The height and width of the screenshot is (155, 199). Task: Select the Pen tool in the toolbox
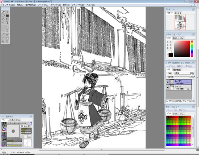[3, 12]
